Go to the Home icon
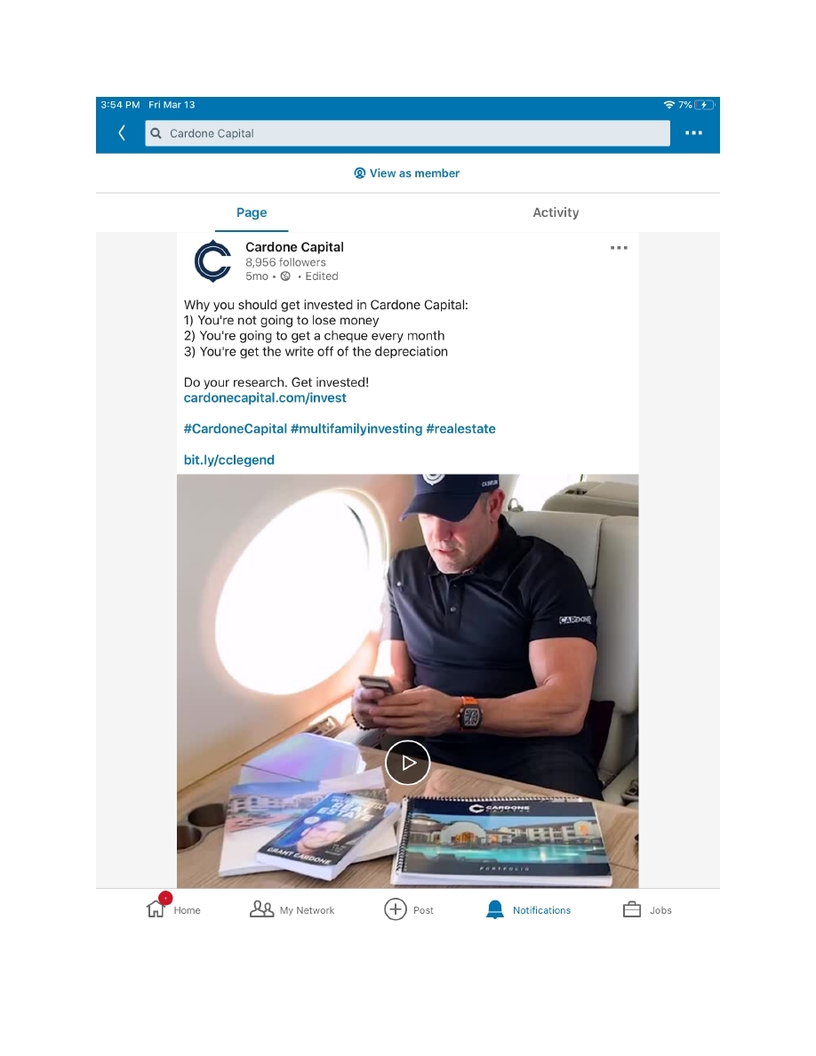Image resolution: width=816 pixels, height=1056 pixels. pos(156,909)
